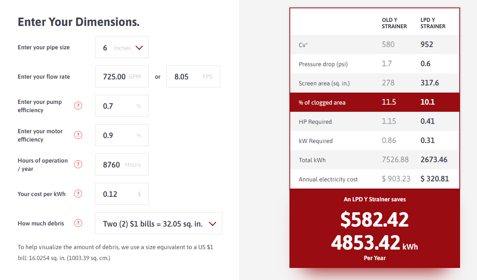Focus the cost per kWh input field

click(122, 194)
